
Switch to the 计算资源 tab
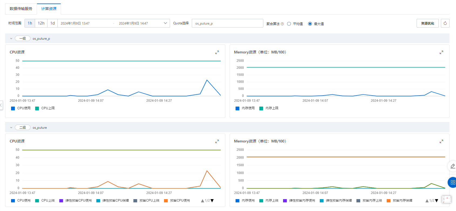[x=49, y=9]
